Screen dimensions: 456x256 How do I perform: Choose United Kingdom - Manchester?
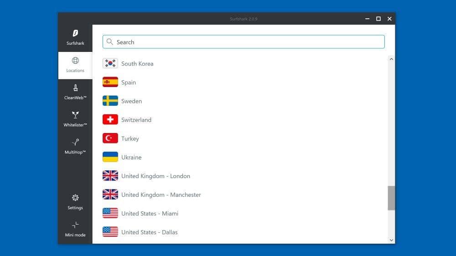point(161,195)
